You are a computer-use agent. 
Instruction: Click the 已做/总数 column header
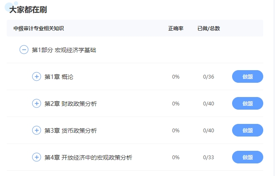pos(209,29)
